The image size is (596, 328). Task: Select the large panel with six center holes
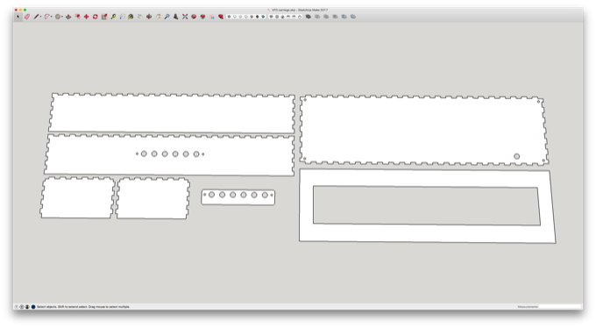tap(169, 154)
